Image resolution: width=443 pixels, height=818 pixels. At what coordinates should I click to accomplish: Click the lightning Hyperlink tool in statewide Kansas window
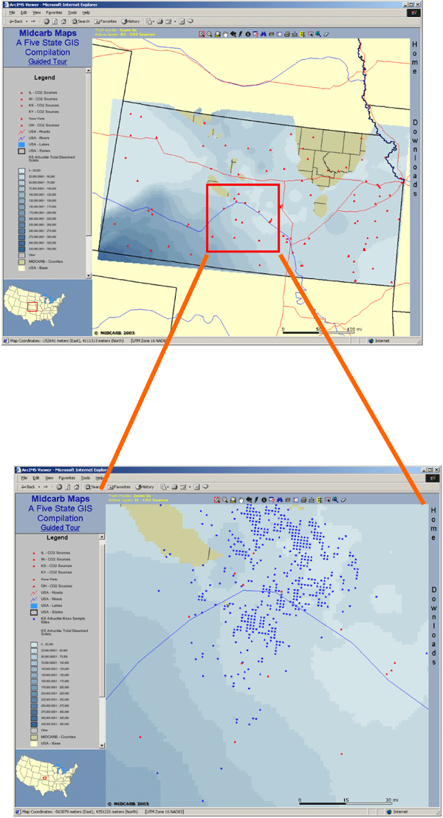tap(240, 34)
